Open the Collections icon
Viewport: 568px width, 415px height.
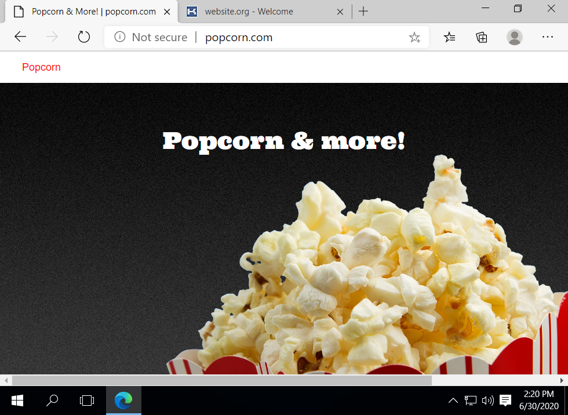482,37
